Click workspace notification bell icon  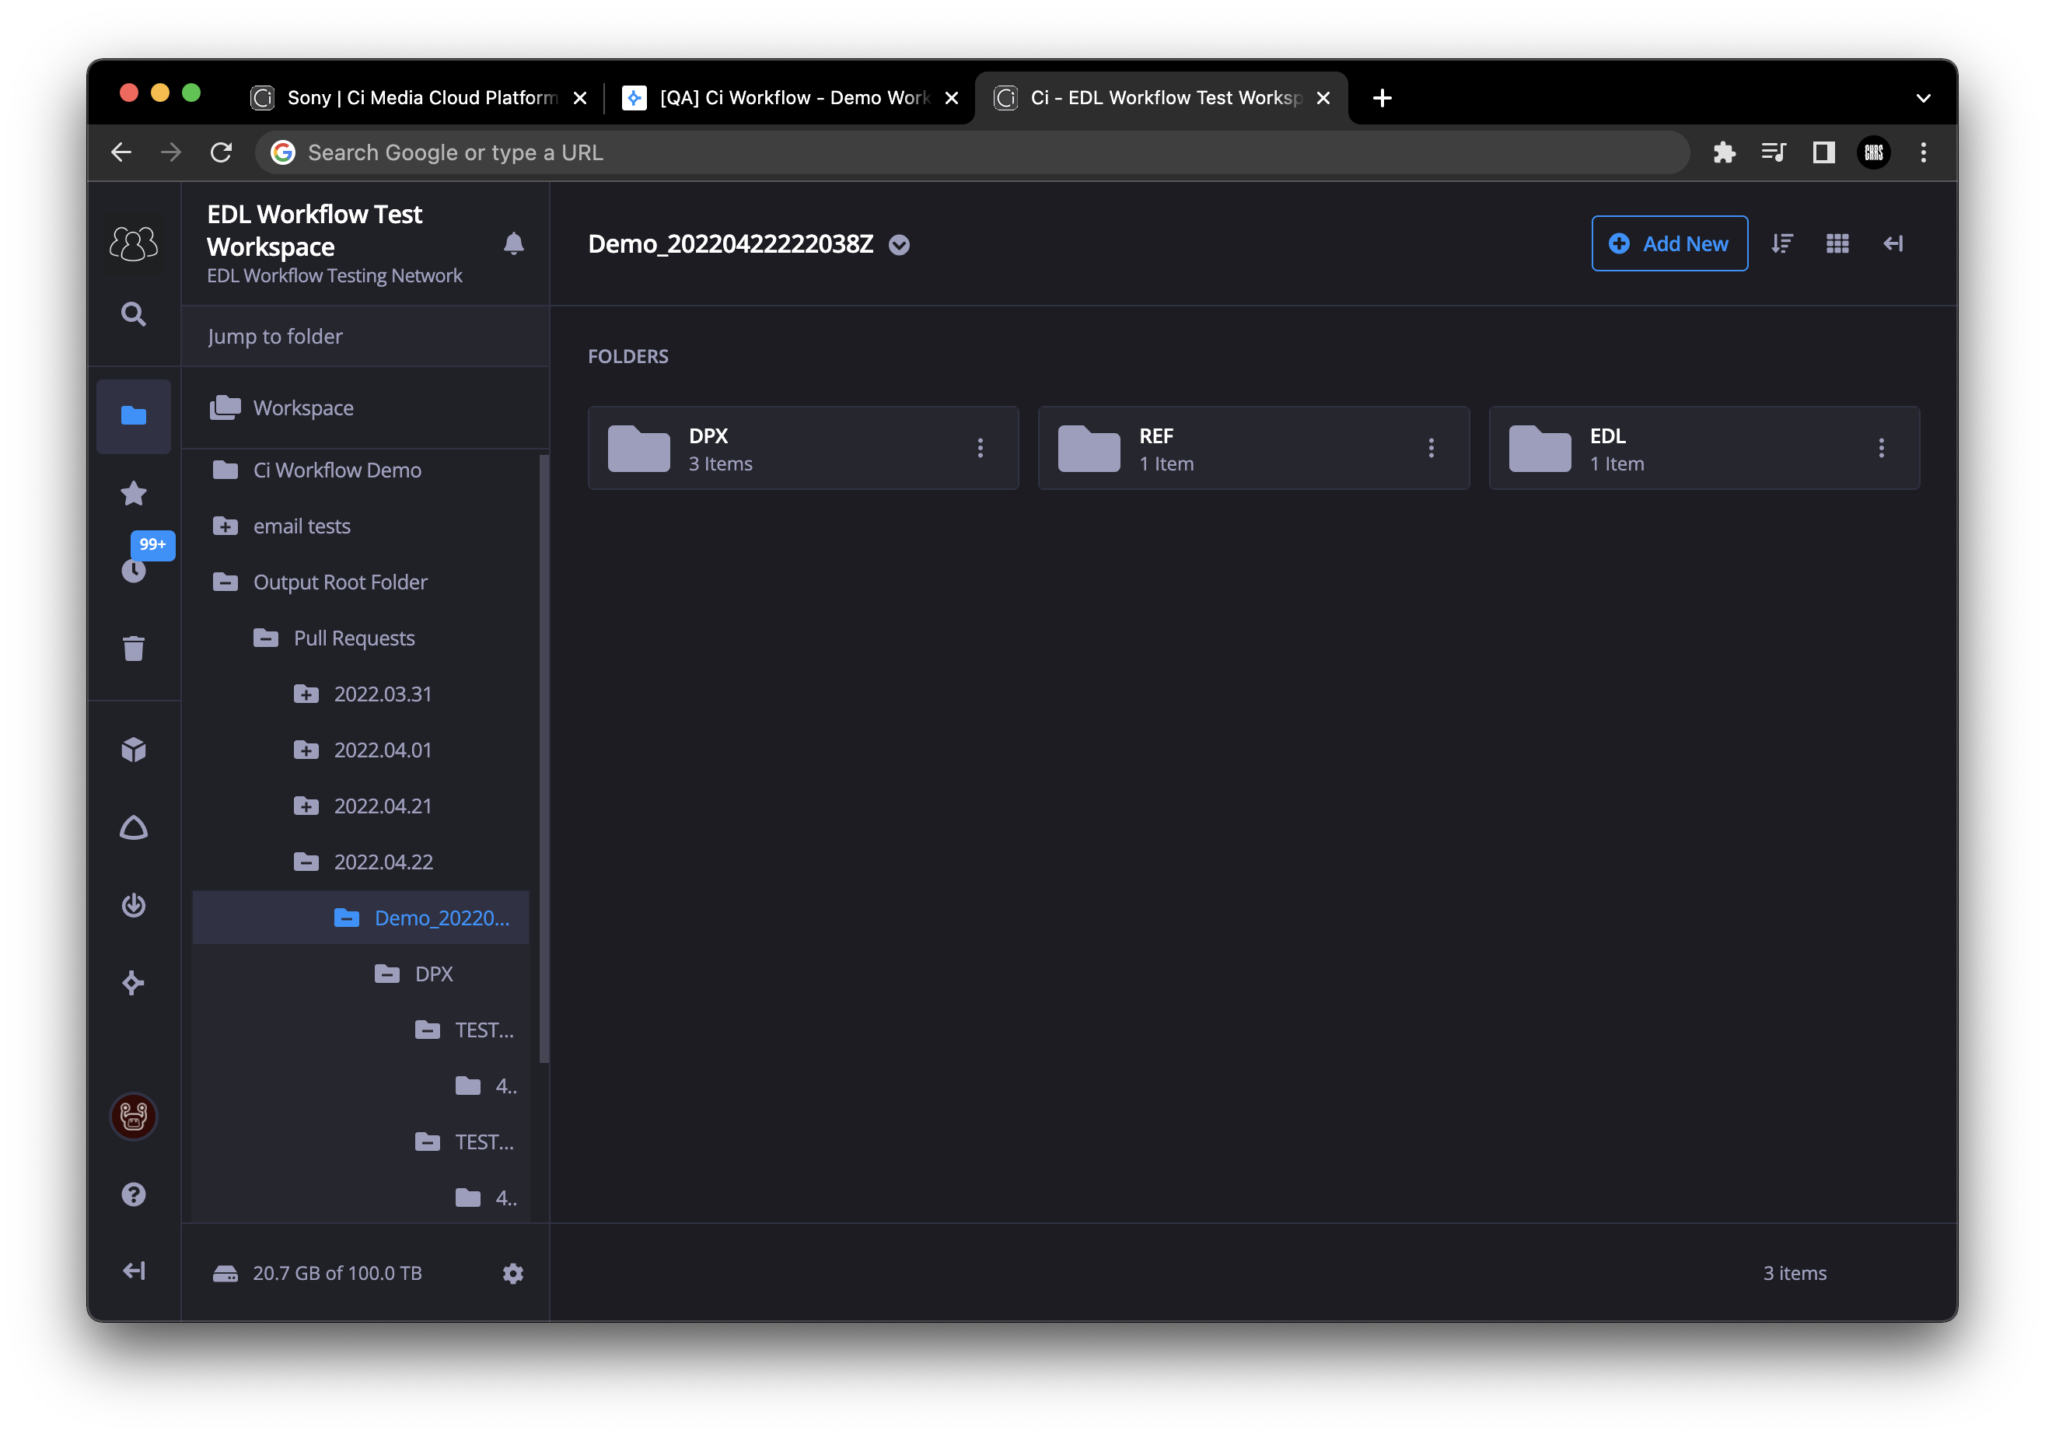[x=514, y=243]
